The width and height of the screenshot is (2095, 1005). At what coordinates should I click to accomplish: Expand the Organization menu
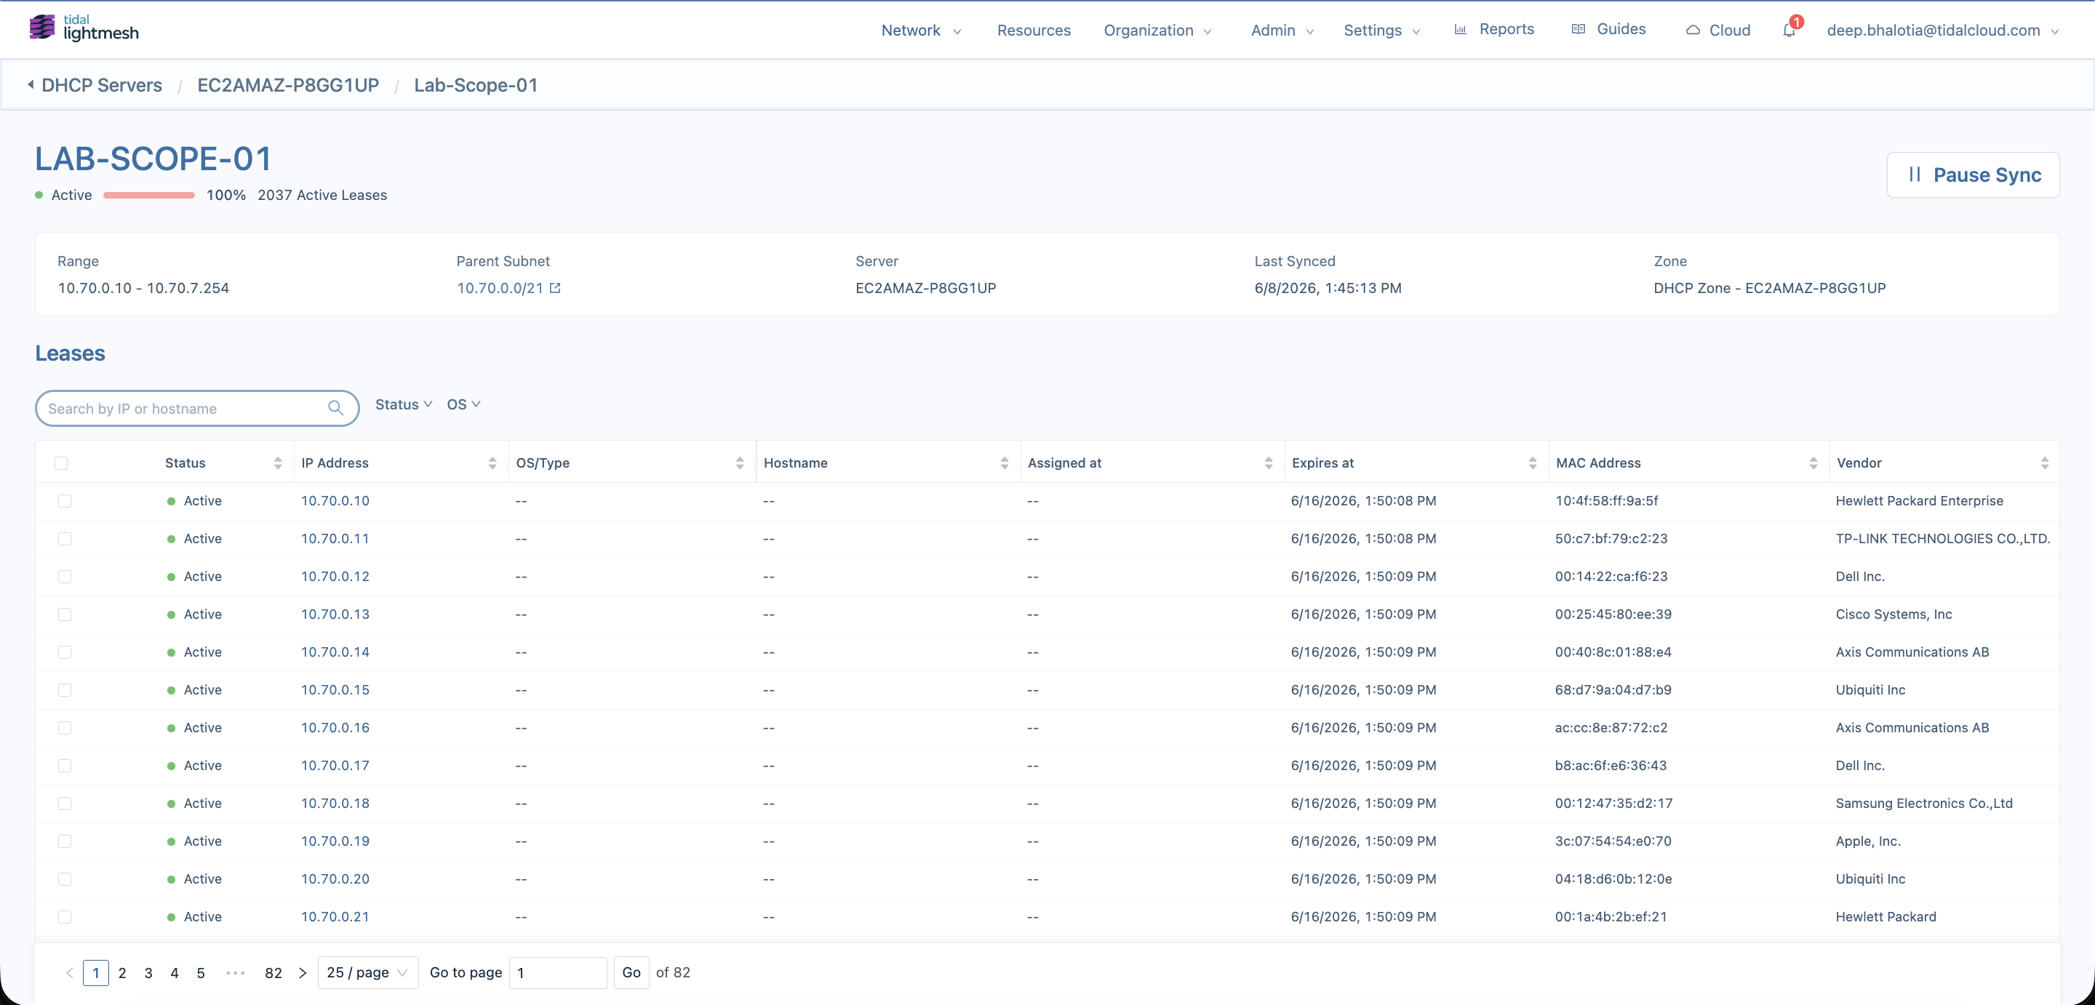pos(1157,30)
